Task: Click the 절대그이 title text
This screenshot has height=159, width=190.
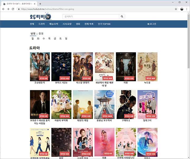Action: click(x=147, y=120)
